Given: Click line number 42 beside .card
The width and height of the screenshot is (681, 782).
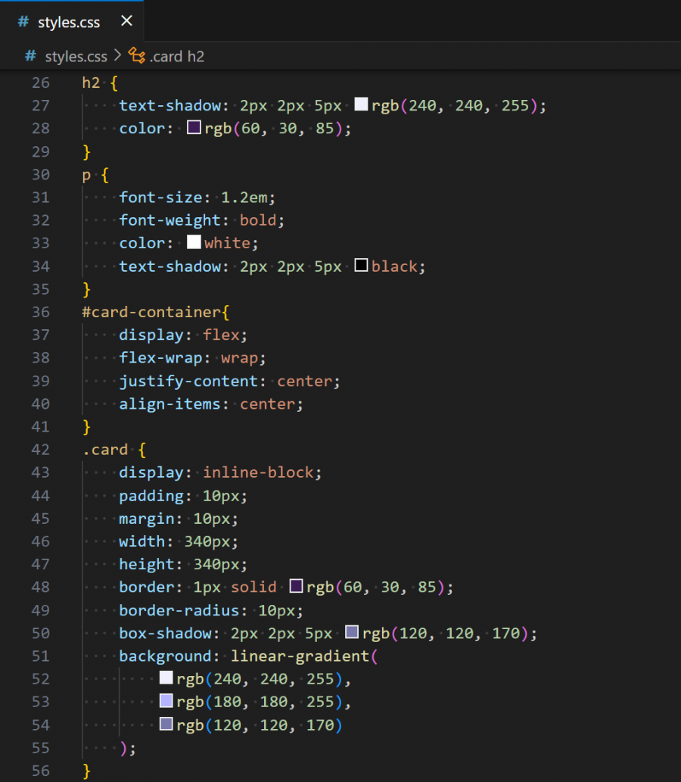Looking at the screenshot, I should pyautogui.click(x=40, y=449).
